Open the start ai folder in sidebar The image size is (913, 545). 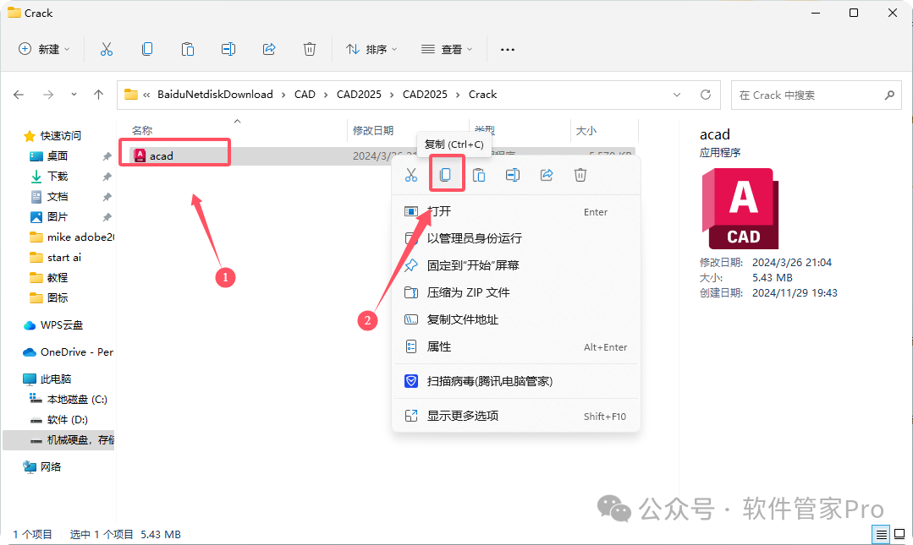(55, 258)
